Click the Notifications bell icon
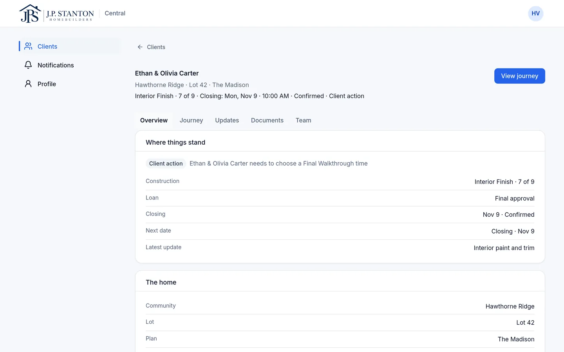Screen dimensions: 564x352 (x=28, y=65)
